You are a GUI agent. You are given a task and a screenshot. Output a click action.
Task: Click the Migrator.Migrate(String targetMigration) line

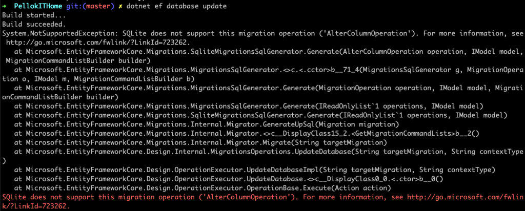tap(200, 142)
